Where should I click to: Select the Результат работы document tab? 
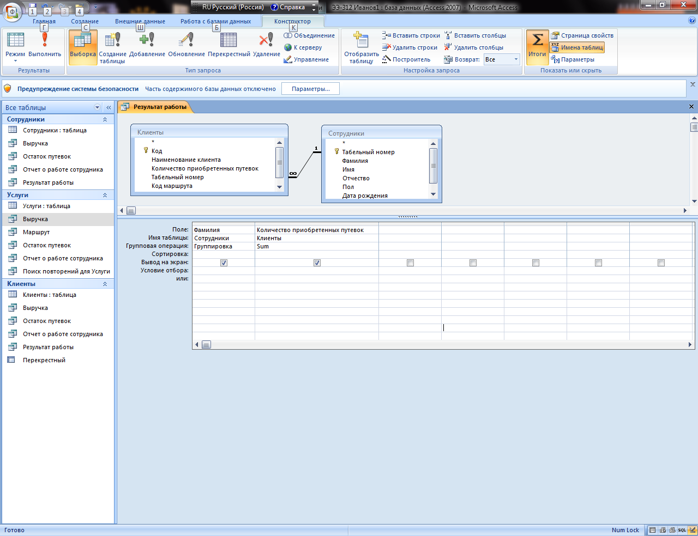click(154, 107)
